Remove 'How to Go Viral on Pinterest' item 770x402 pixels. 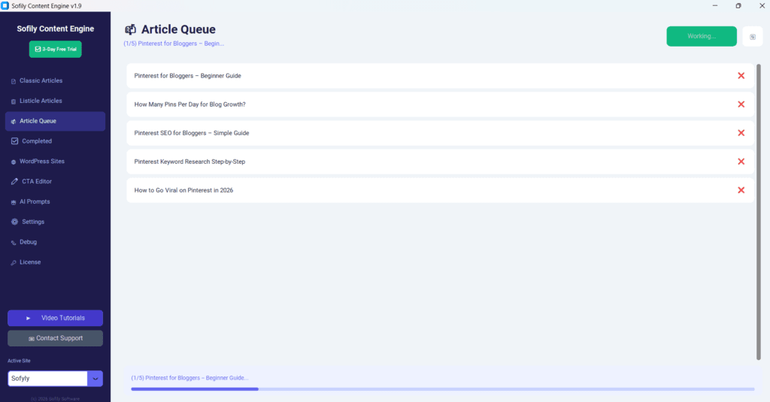pos(741,190)
